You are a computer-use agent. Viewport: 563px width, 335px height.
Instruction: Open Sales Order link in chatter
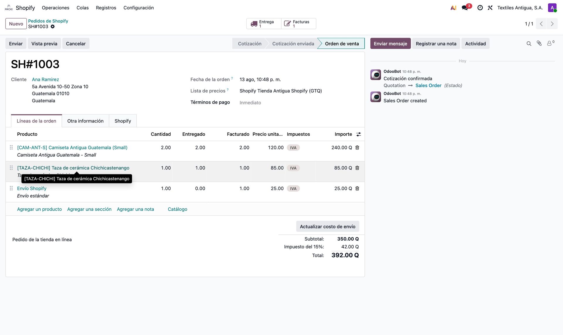pyautogui.click(x=428, y=86)
